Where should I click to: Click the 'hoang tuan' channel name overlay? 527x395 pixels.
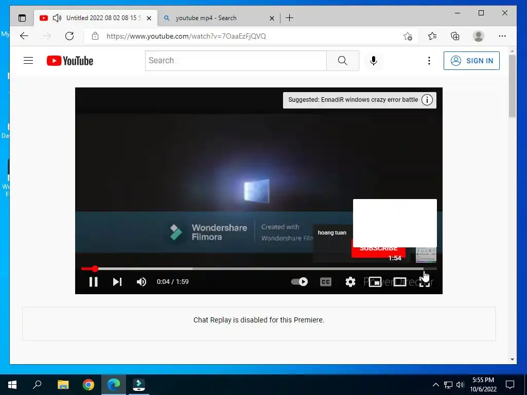click(x=332, y=232)
